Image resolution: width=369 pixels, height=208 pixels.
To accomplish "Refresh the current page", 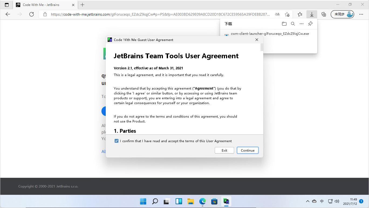I will 32,14.
